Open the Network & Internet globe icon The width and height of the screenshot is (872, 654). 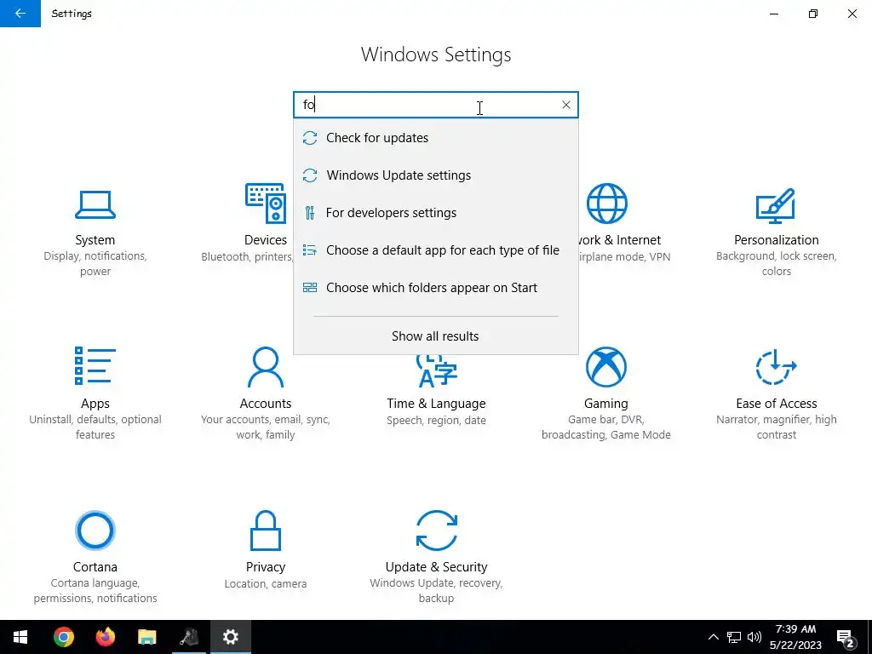[606, 203]
